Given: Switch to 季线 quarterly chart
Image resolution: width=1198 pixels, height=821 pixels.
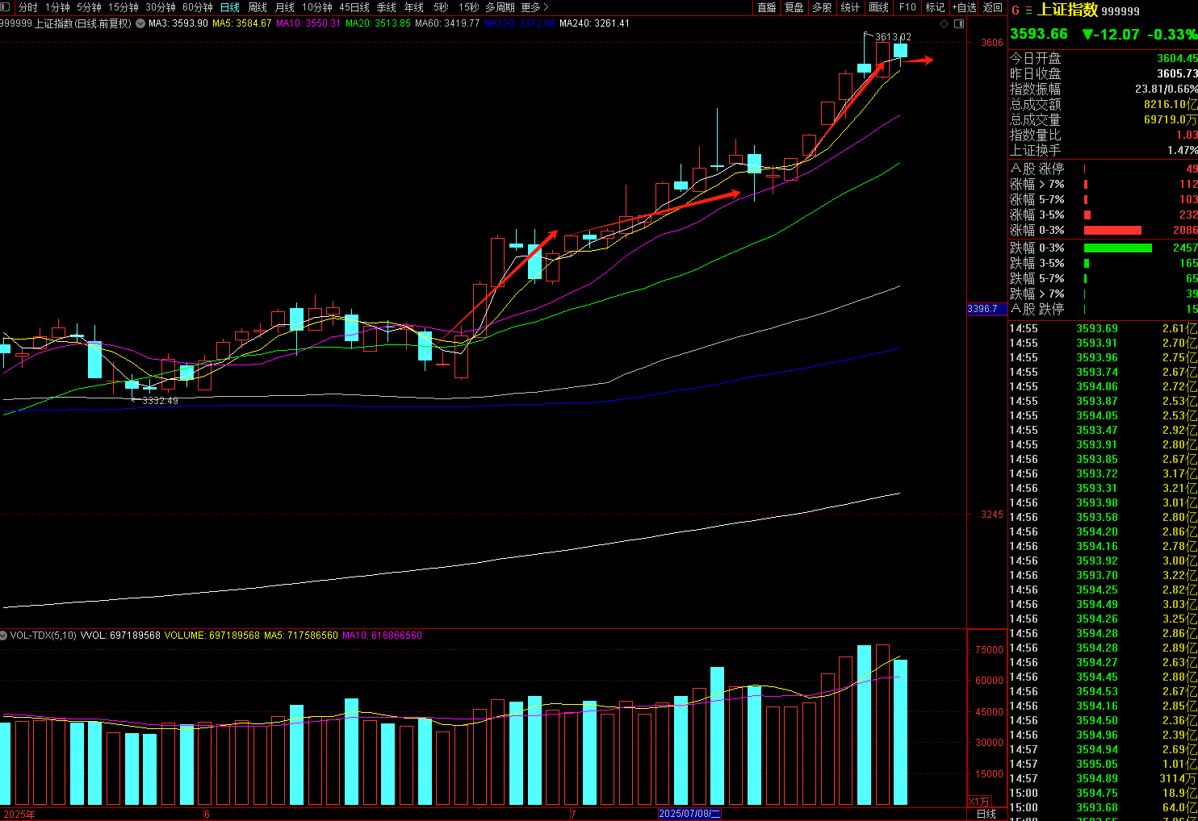Looking at the screenshot, I should pyautogui.click(x=387, y=7).
